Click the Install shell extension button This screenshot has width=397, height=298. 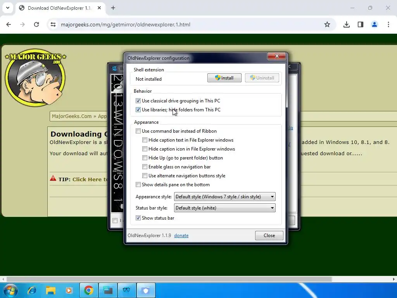point(224,78)
